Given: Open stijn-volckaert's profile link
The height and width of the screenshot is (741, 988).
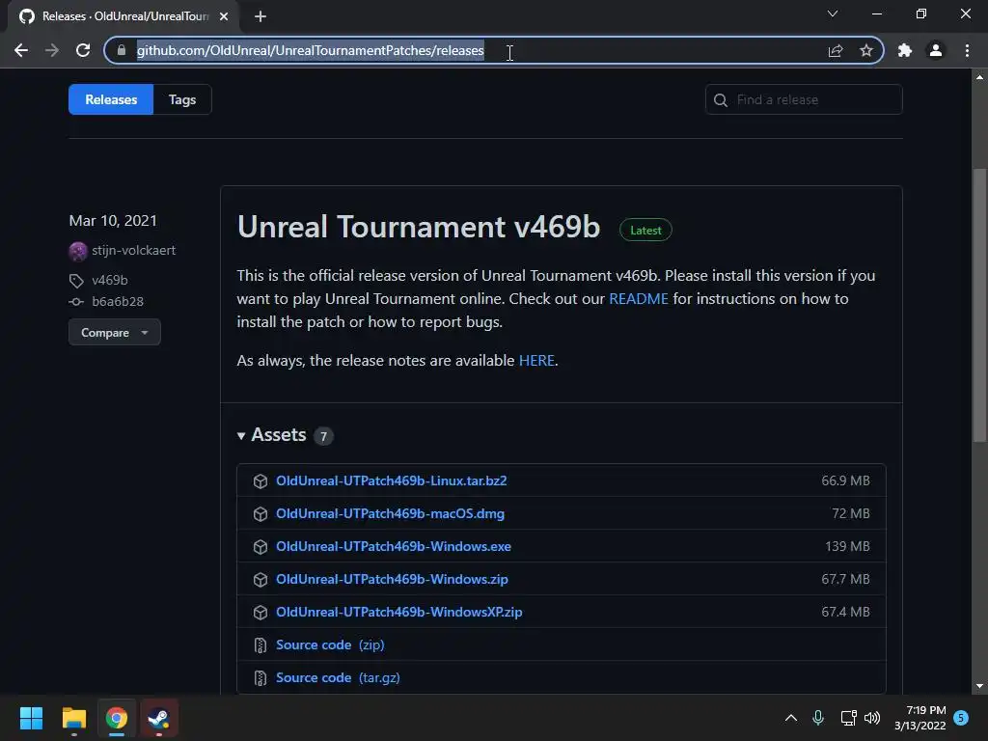Looking at the screenshot, I should [133, 250].
